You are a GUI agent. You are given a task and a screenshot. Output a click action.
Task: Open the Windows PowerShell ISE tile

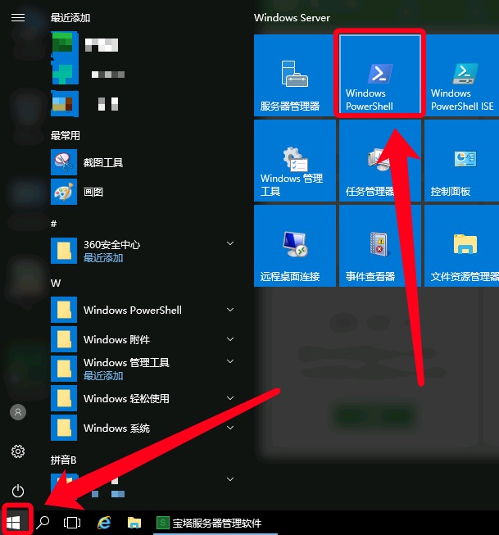tap(462, 75)
